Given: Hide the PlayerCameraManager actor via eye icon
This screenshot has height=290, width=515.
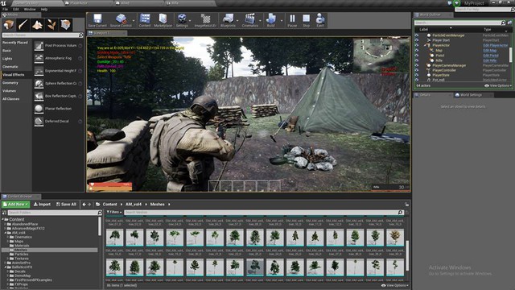Looking at the screenshot, I should pyautogui.click(x=417, y=65).
